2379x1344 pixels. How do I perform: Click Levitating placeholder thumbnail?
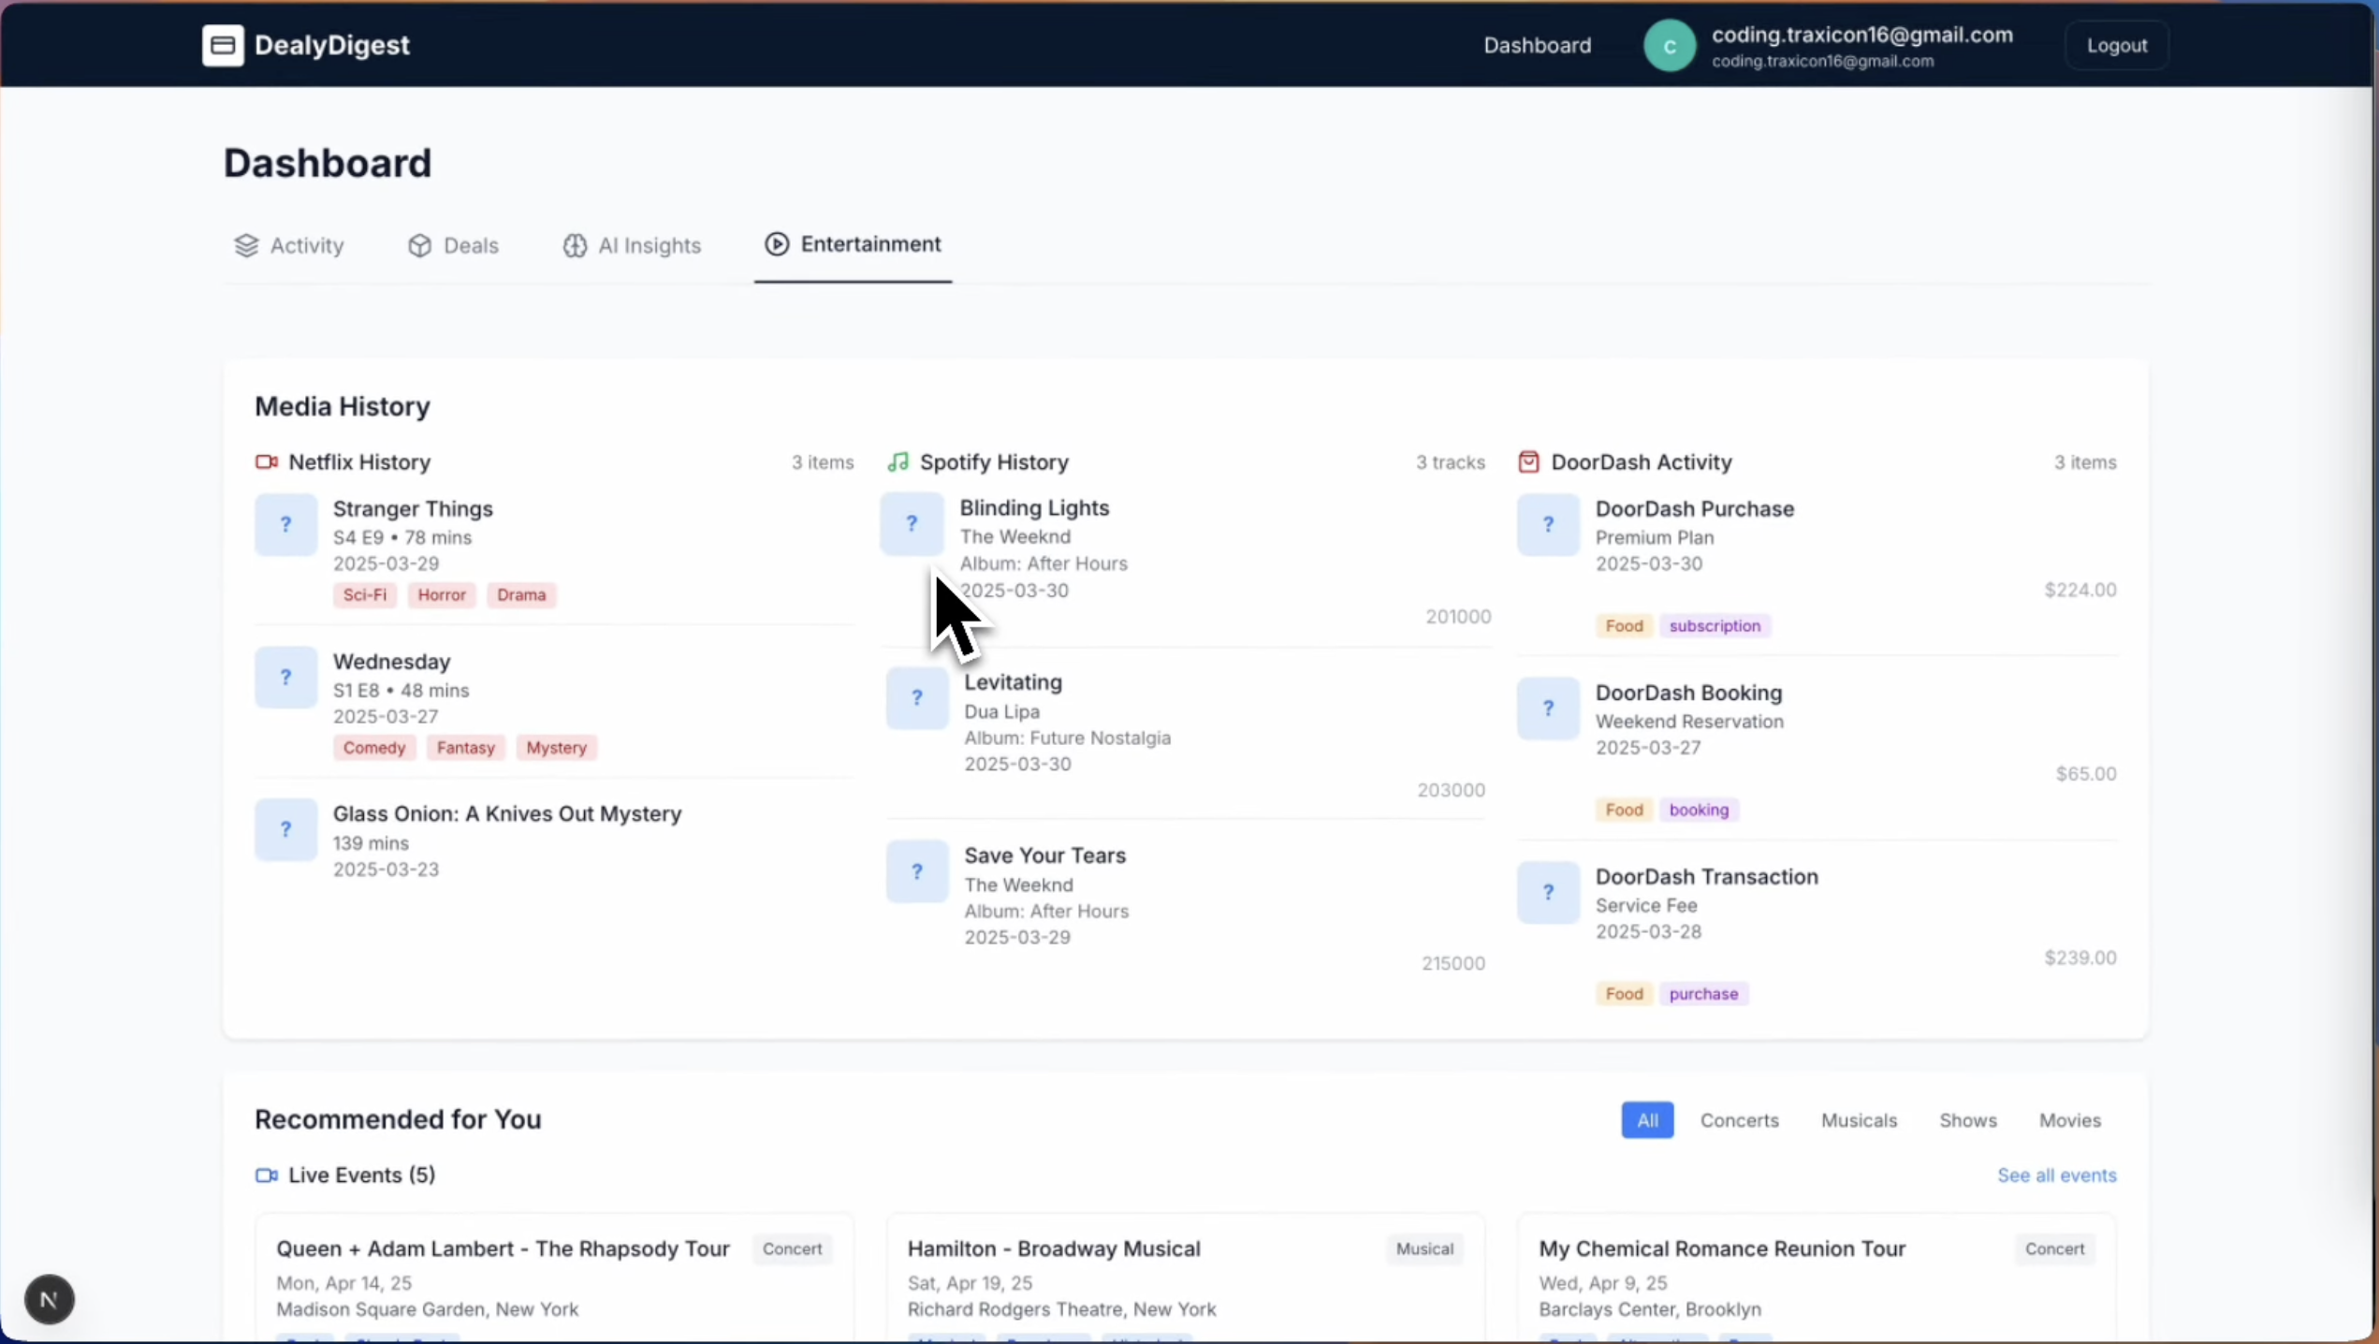point(917,697)
